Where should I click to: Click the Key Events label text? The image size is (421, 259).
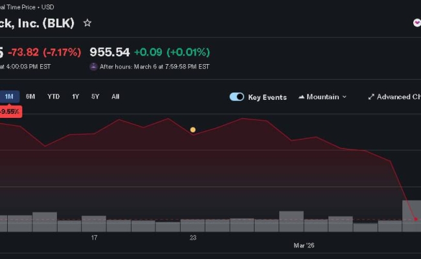pyautogui.click(x=267, y=97)
